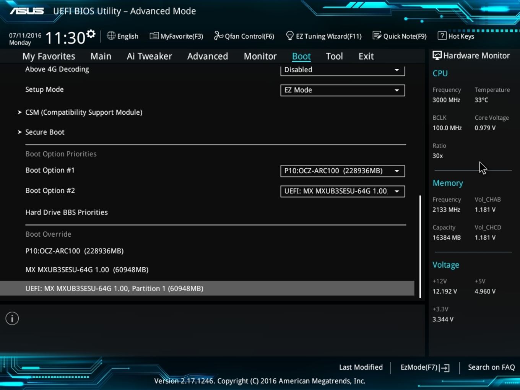520x390 pixels.
Task: Click the BCLK 100.0 MHz value
Action: [447, 128]
